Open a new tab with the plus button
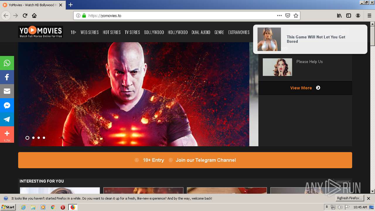 71,5
